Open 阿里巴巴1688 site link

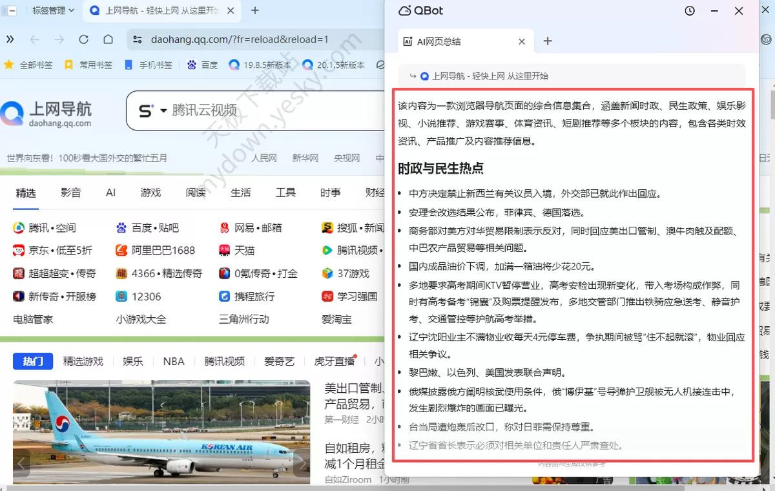(155, 250)
